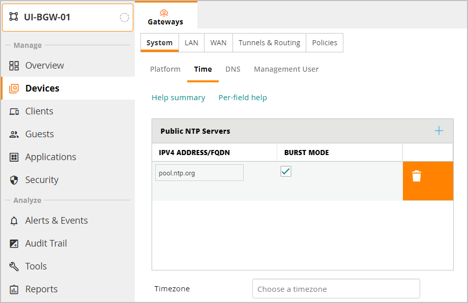Uncheck Burst Mode for pool.ntp.org

coord(286,172)
